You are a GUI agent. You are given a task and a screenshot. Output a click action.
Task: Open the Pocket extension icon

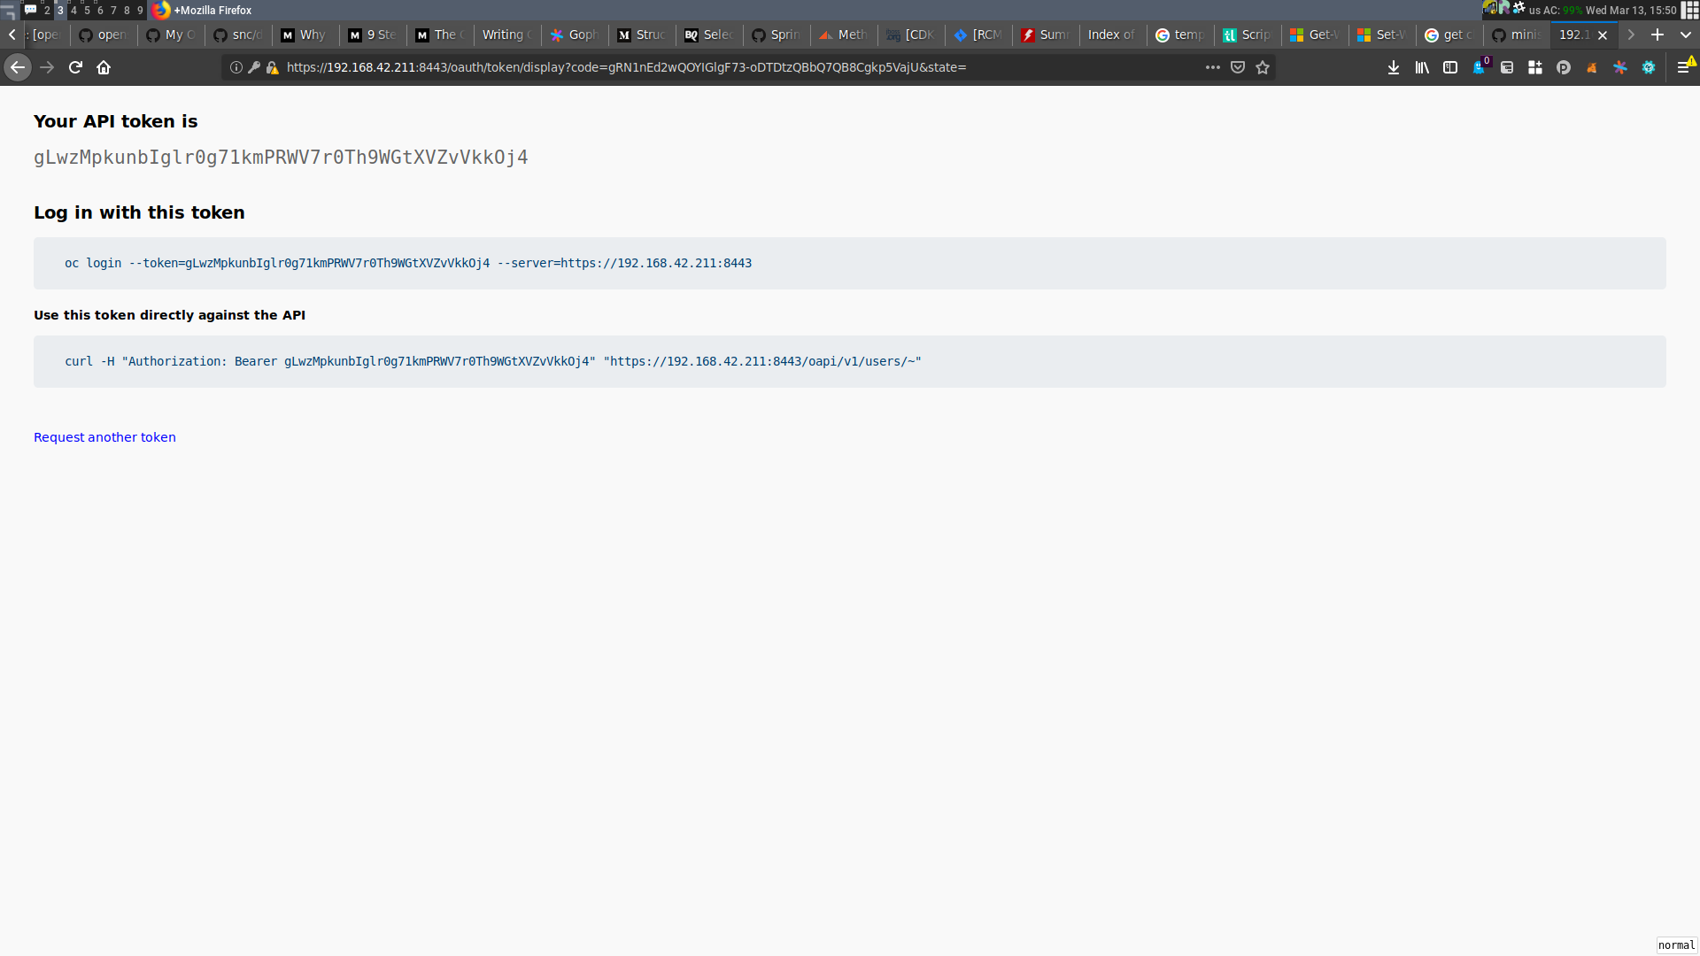click(x=1564, y=66)
